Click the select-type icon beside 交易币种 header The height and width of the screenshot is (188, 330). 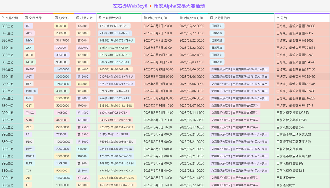click(26, 18)
